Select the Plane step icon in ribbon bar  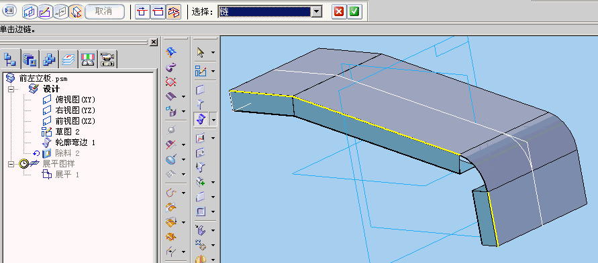click(30, 12)
